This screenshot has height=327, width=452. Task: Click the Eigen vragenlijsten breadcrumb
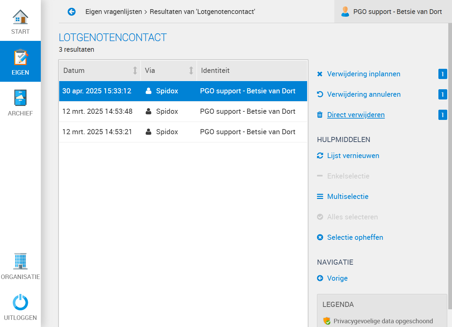[x=114, y=12]
